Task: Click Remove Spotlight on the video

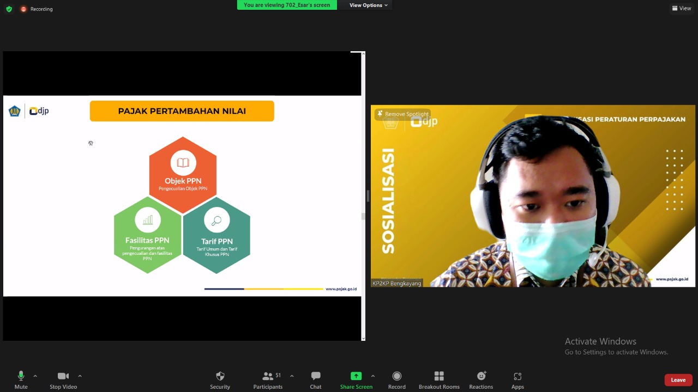Action: tap(402, 114)
